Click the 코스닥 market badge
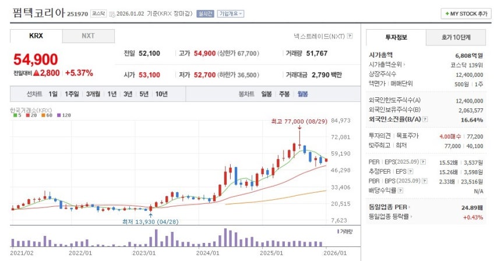Screen dimensions: 501x261 click(x=98, y=14)
